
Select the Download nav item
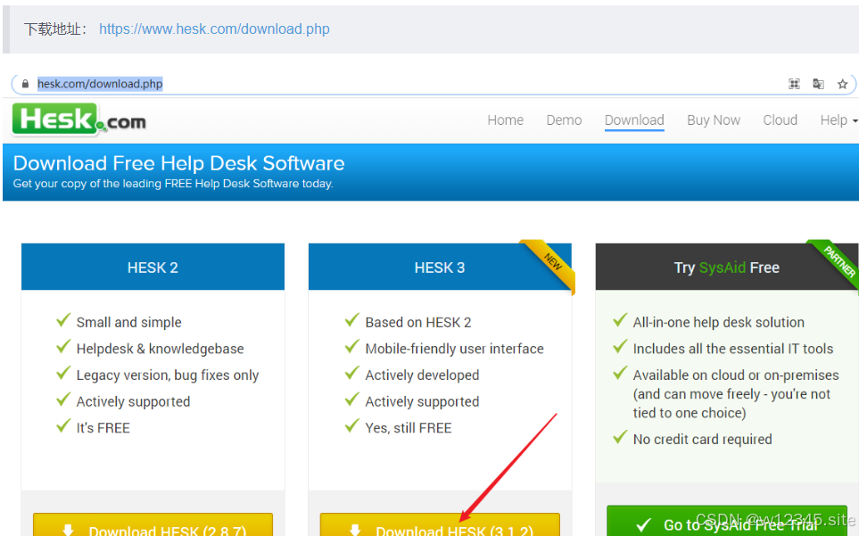(634, 120)
